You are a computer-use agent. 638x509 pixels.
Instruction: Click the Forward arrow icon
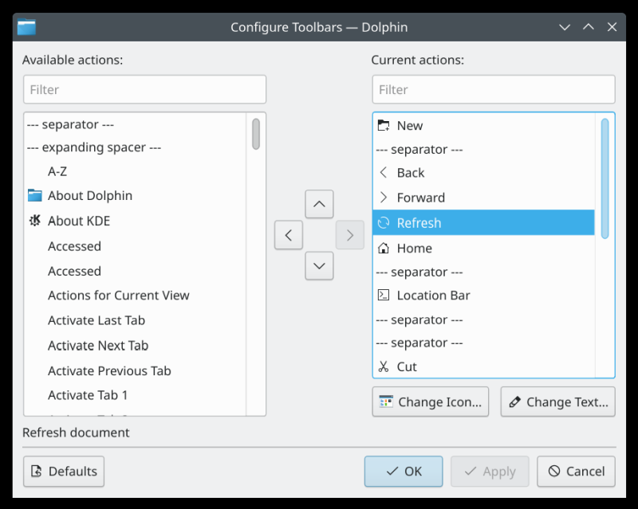coord(384,198)
